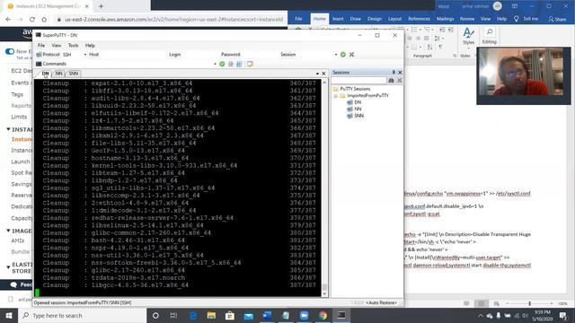575x323 pixels.
Task: Click Share button in Word
Action: [x=557, y=19]
